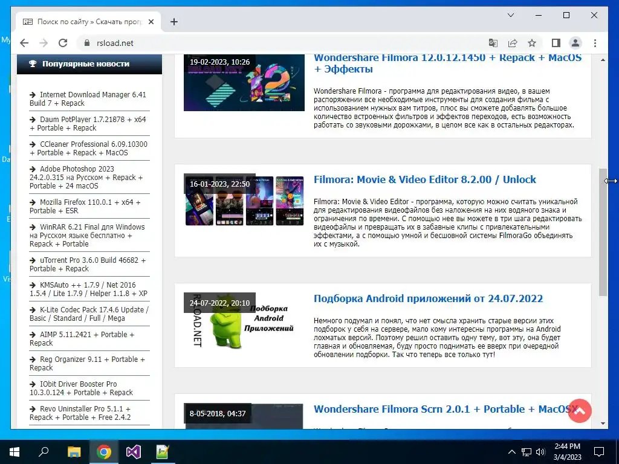Click the lock icon beside rsload.net
The width and height of the screenshot is (619, 464).
pos(87,43)
